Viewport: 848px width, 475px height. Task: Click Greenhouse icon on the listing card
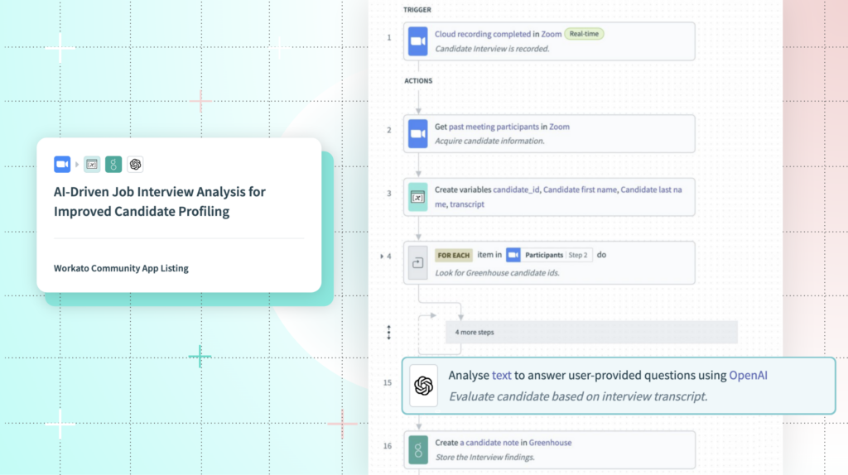[113, 165]
